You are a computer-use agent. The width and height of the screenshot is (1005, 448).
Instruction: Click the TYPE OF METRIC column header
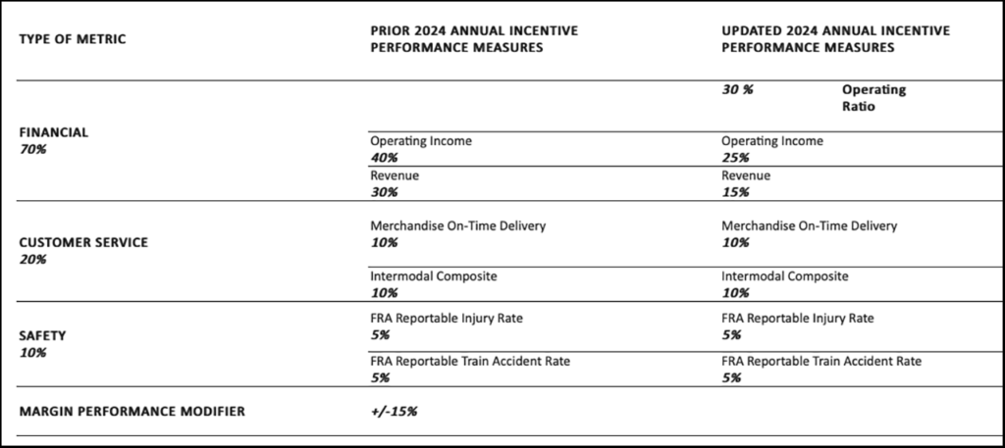73,39
